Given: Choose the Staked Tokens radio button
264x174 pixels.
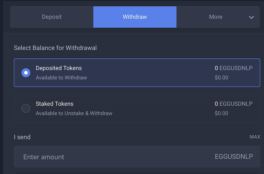Looking at the screenshot, I should point(26,108).
